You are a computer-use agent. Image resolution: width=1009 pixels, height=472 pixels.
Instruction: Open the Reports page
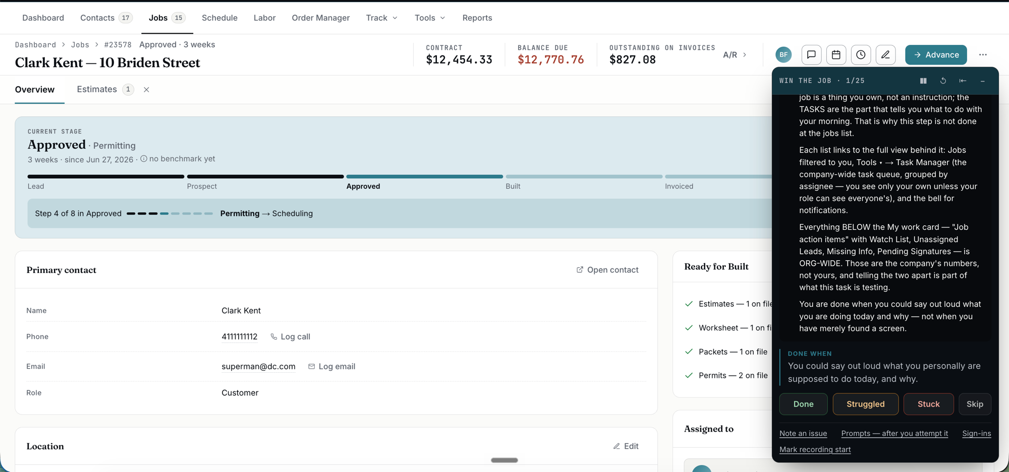coord(477,18)
